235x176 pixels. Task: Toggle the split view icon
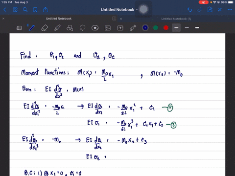point(114,19)
